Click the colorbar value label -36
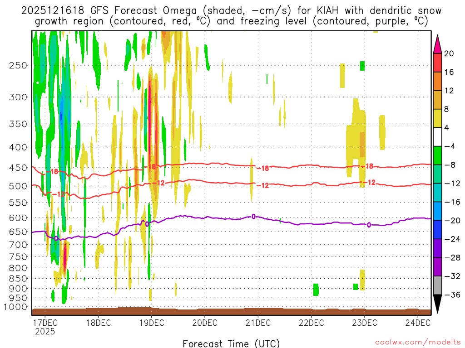The height and width of the screenshot is (348, 465). click(452, 295)
